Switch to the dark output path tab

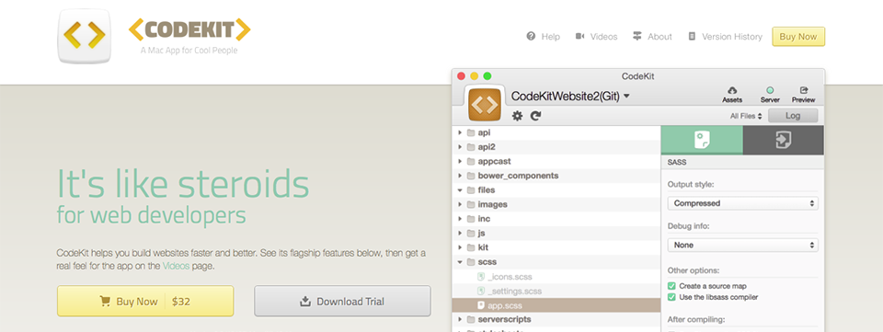click(x=784, y=140)
